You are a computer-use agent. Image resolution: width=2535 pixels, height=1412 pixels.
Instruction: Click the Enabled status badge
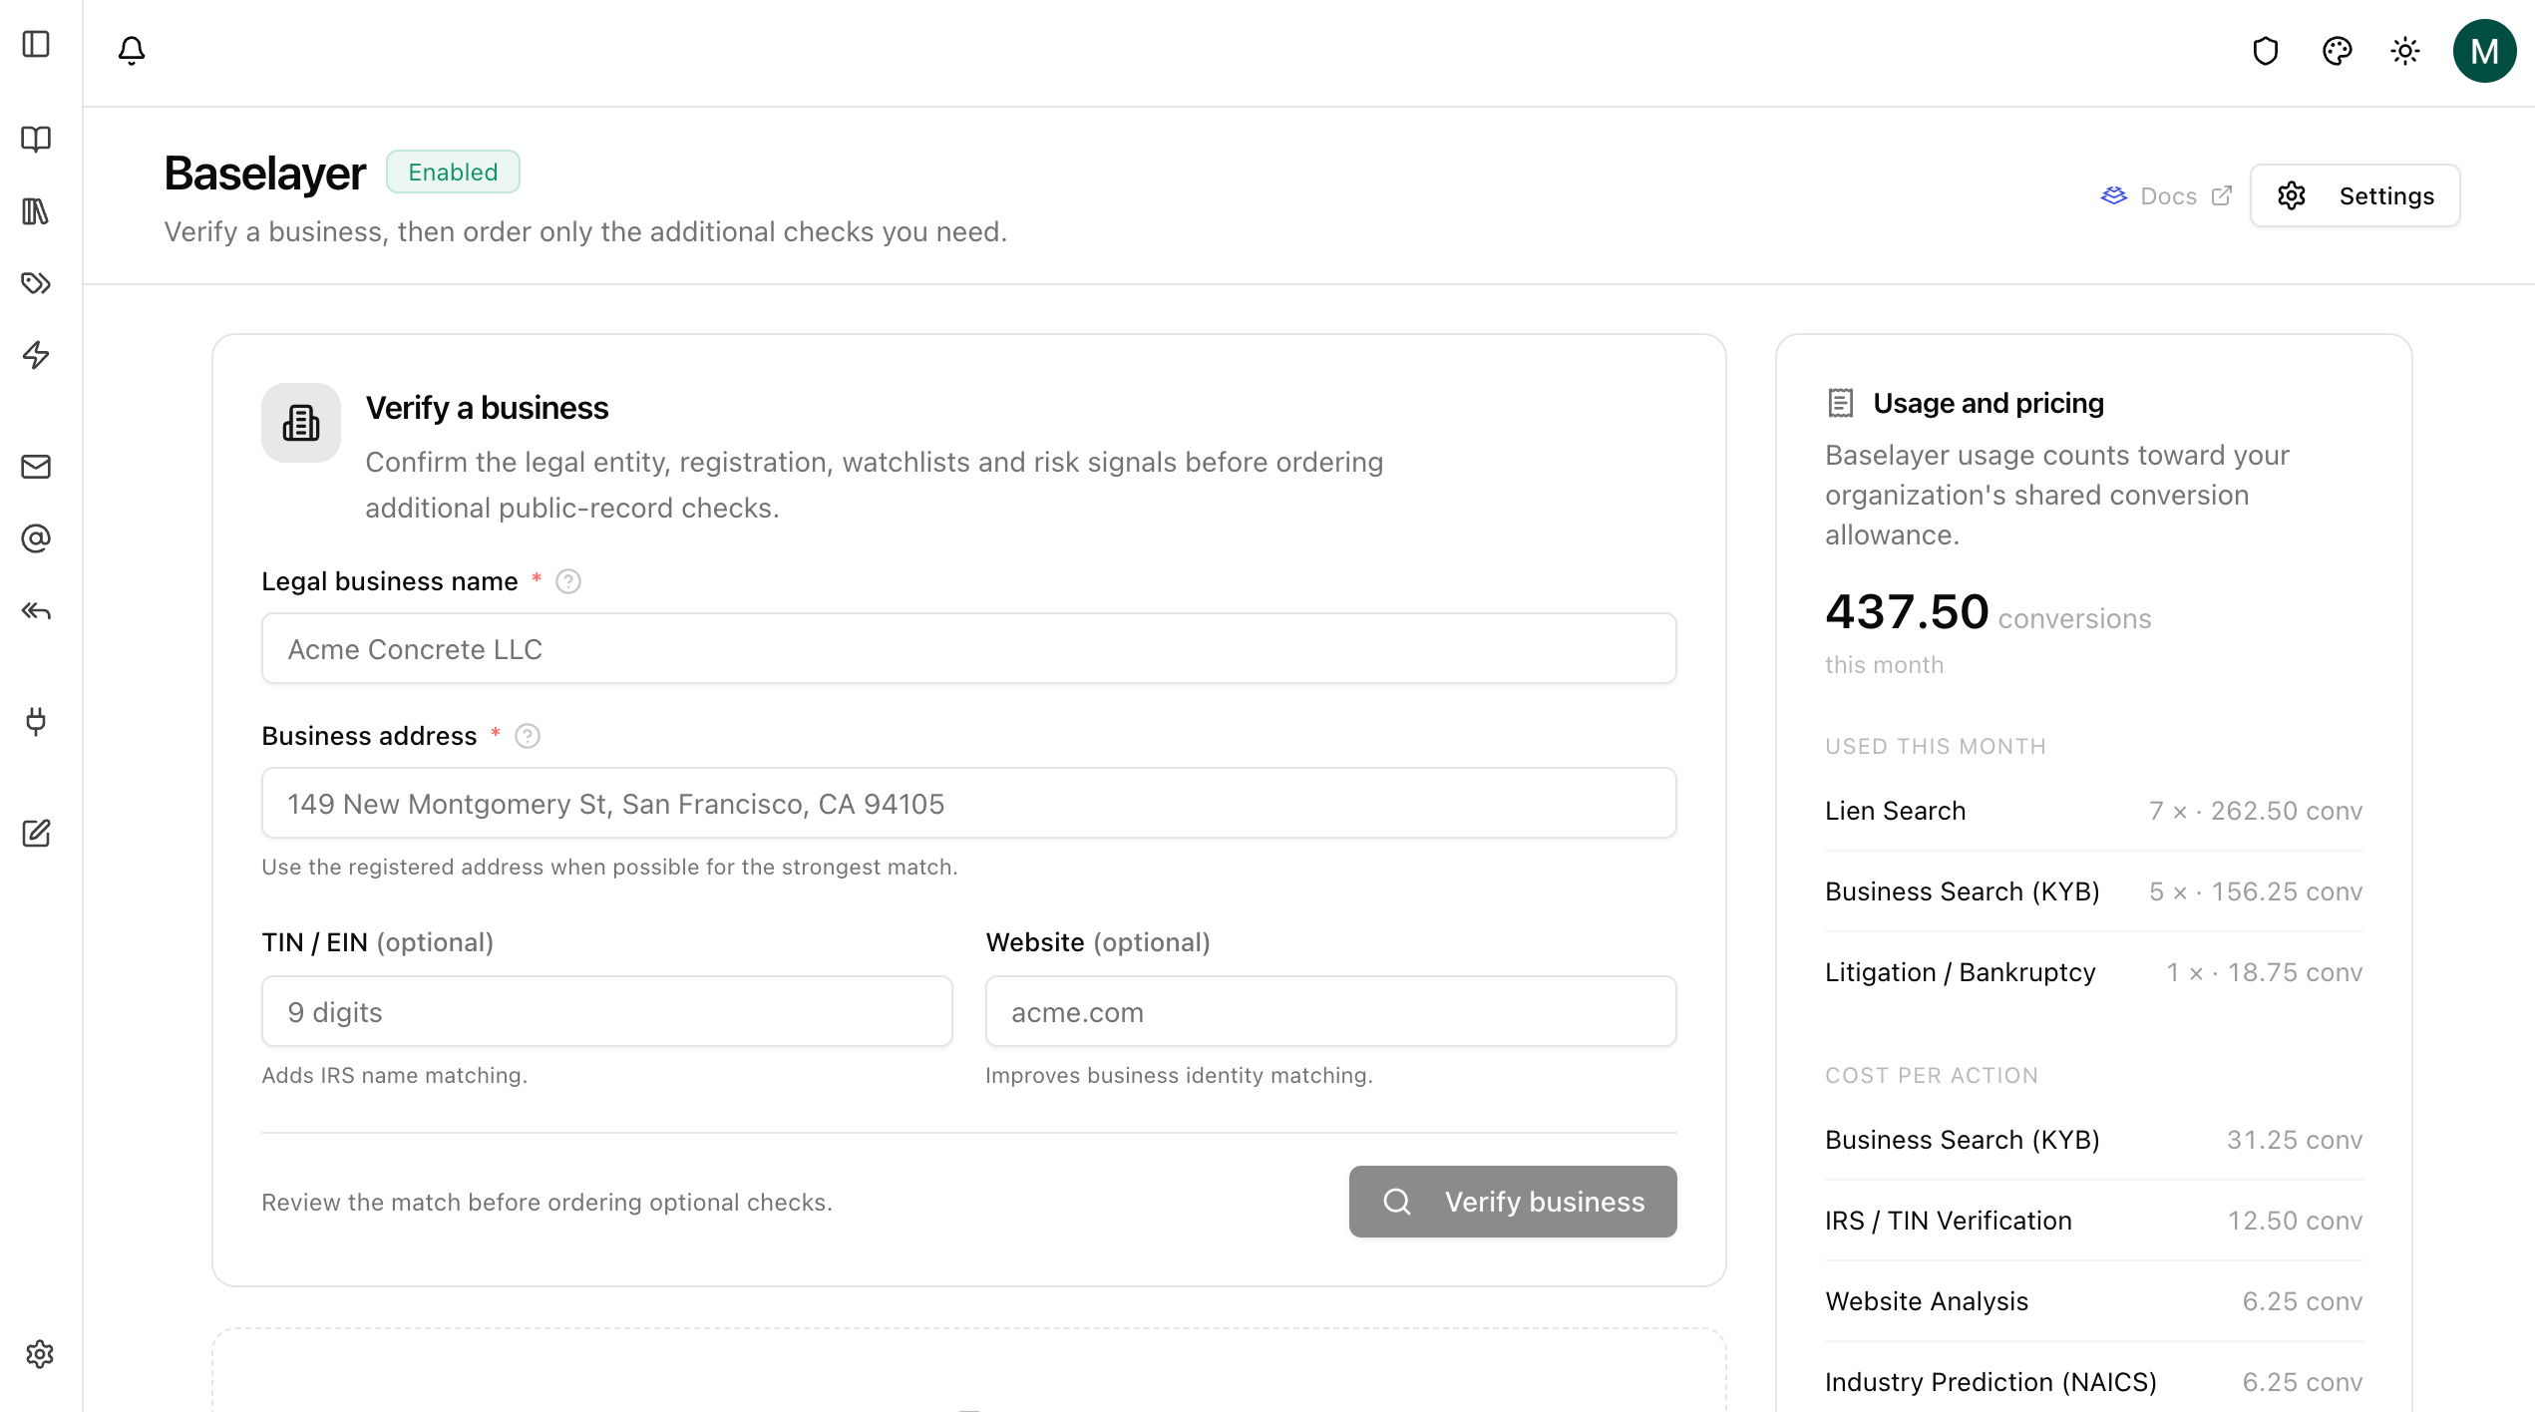[x=453, y=172]
